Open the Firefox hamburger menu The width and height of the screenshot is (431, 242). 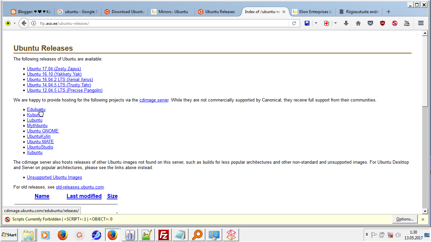coord(421,23)
